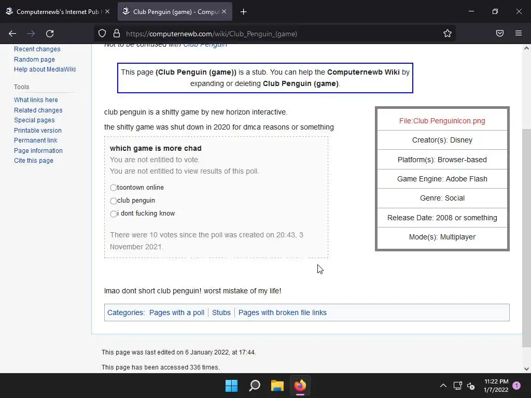Close the Computernewb's Internet Pub tab
This screenshot has height=398, width=531.
click(107, 11)
